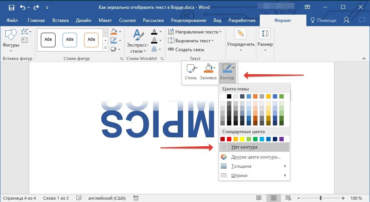Click the Text Effects glowing A icon
The image size is (370, 202).
[154, 49]
